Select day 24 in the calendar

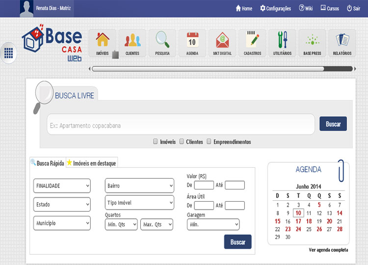pyautogui.click(x=298, y=229)
